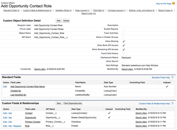
Task: Click the Edit button for the custom object
Action: click(x=59, y=21)
